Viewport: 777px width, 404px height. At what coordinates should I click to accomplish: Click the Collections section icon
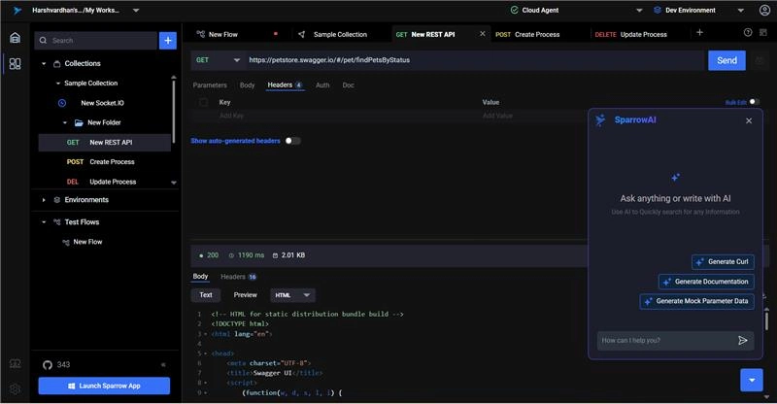(x=57, y=63)
